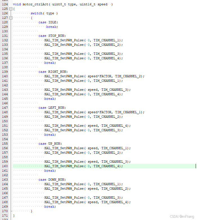197x220 pixels.
Task: Click the switch keyword on line 126
Action: point(37,13)
